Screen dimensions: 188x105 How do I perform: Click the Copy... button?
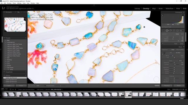(9, 85)
